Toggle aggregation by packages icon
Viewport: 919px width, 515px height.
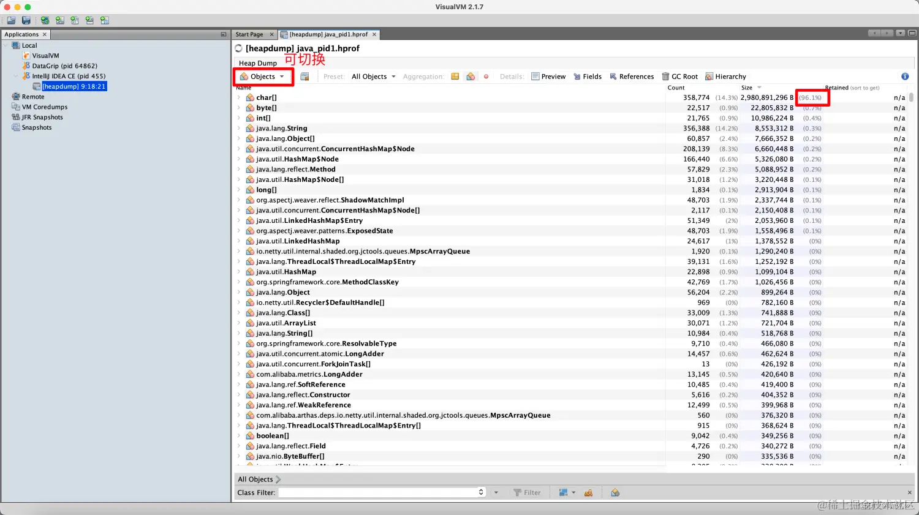pyautogui.click(x=455, y=77)
